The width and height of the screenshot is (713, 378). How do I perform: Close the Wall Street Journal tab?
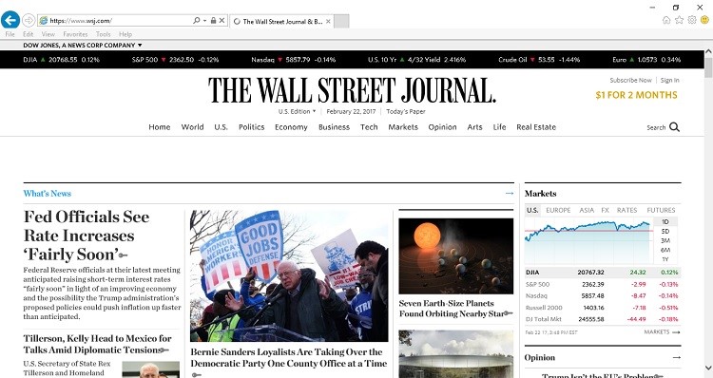[x=328, y=21]
